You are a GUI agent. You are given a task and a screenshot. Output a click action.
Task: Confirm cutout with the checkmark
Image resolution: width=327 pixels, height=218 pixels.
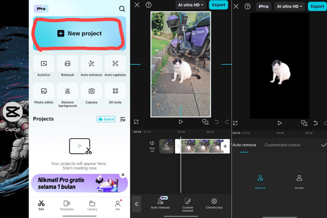tap(323, 145)
